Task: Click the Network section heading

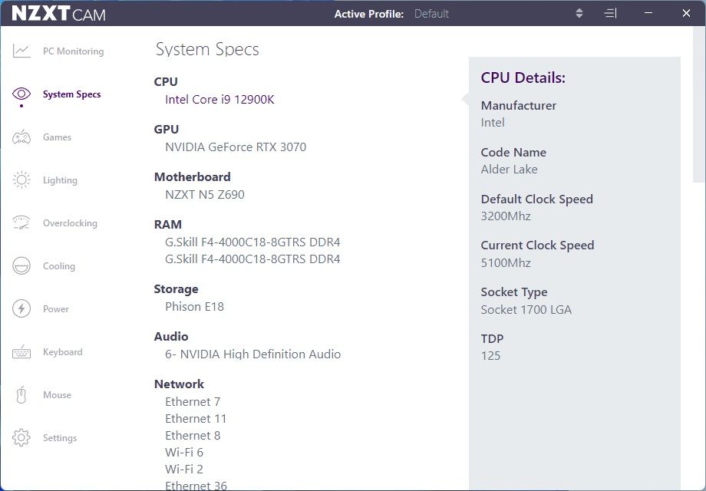Action: (180, 384)
